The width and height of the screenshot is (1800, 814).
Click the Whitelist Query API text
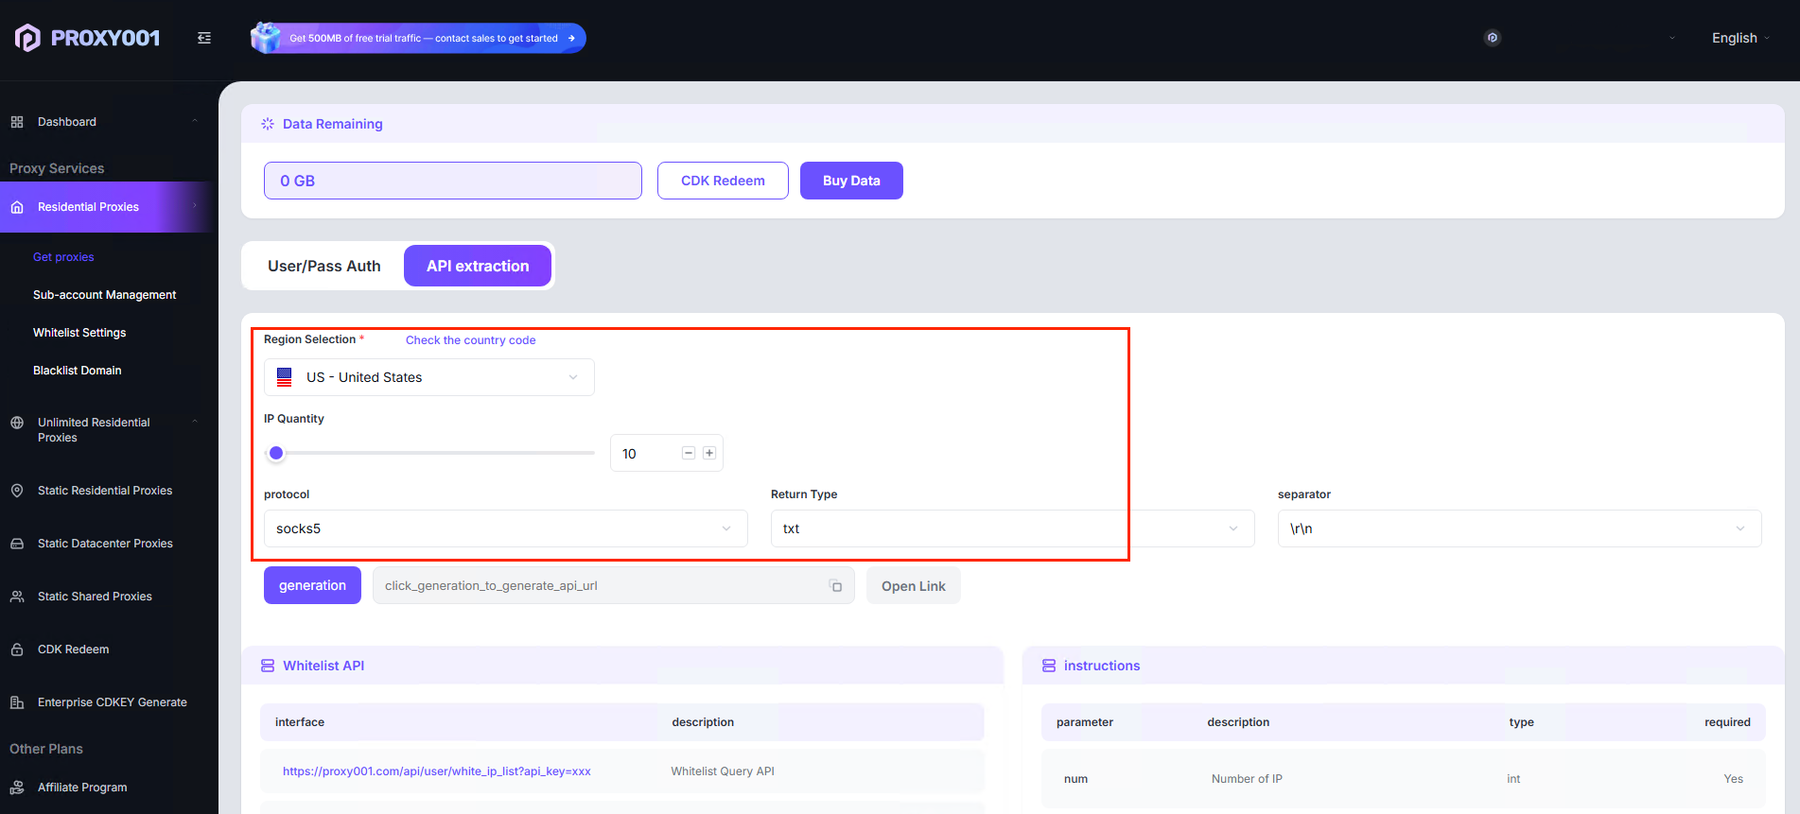pyautogui.click(x=723, y=771)
